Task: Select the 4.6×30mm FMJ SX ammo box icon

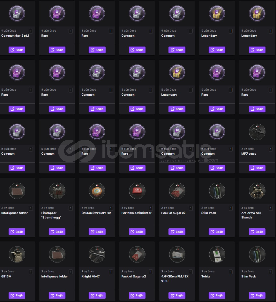Action: [x=177, y=254]
